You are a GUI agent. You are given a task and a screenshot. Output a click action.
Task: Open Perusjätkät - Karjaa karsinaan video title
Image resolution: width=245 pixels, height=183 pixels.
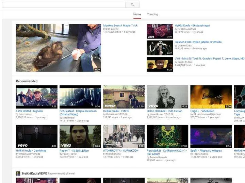78,111
